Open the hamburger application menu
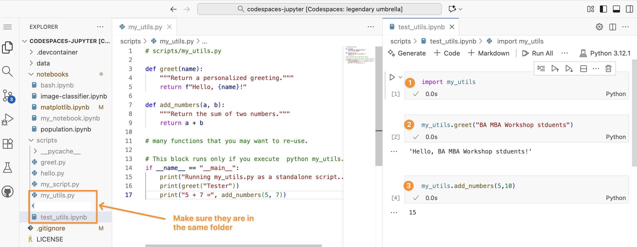The height and width of the screenshot is (247, 637). [8, 27]
